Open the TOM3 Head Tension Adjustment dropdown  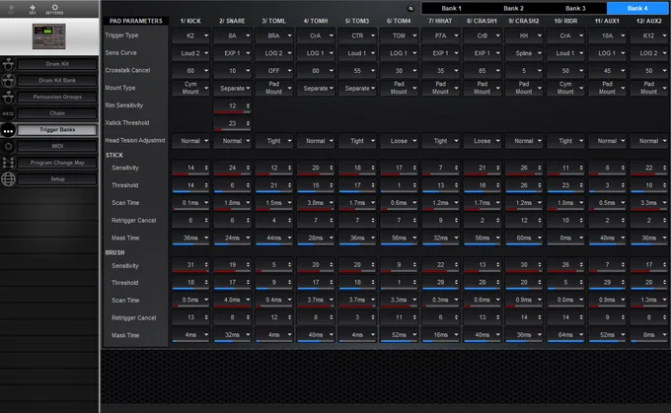(357, 141)
